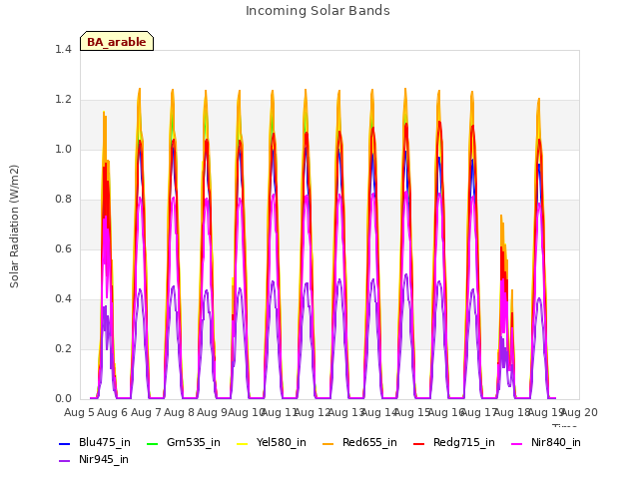This screenshot has width=639, height=479.
Task: Click the 0.6 y-axis tick label
Action: pos(63,249)
